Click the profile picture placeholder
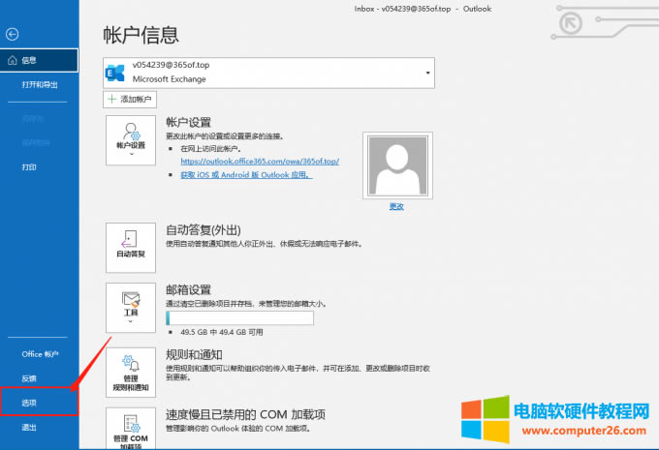 click(x=396, y=165)
